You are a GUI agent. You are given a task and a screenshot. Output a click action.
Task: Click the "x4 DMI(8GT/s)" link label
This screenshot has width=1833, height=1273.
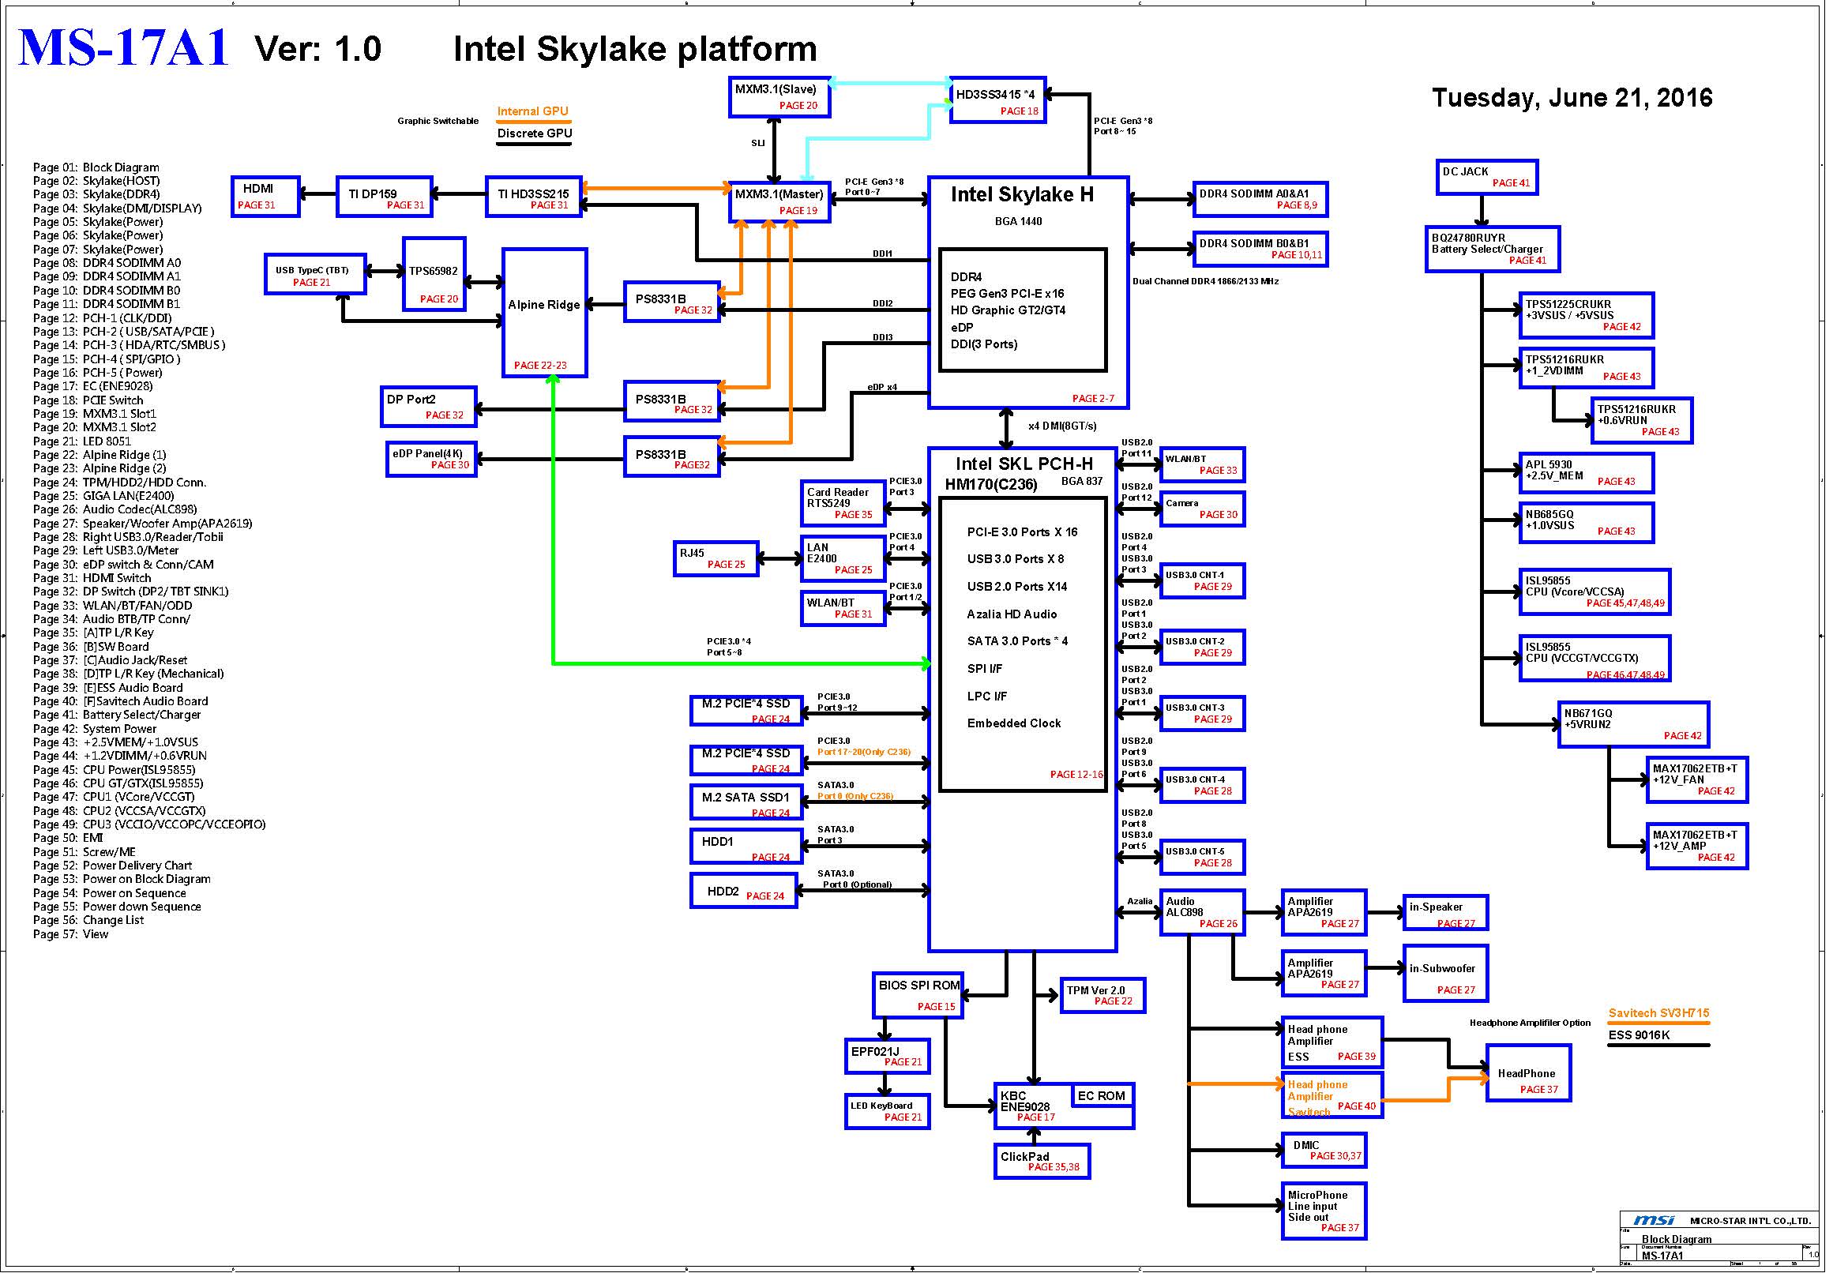click(x=1061, y=426)
